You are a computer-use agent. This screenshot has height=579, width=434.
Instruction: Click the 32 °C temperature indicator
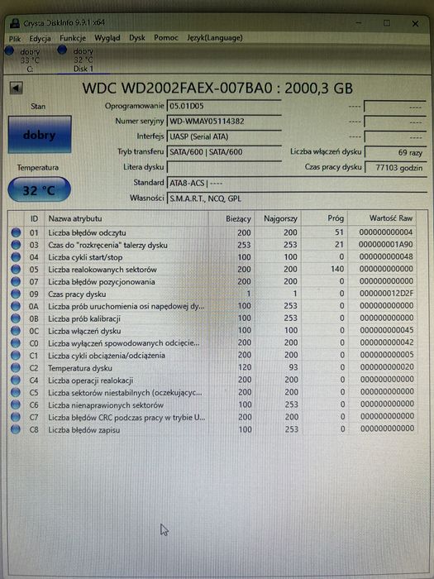(39, 189)
